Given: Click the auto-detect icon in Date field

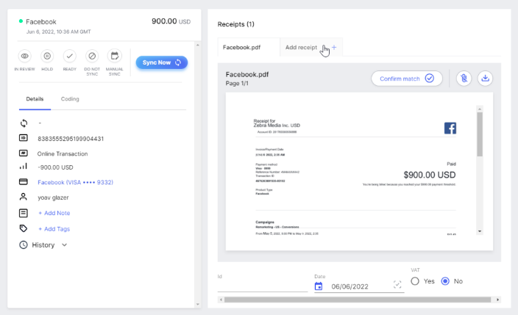Looking at the screenshot, I should pos(397,285).
